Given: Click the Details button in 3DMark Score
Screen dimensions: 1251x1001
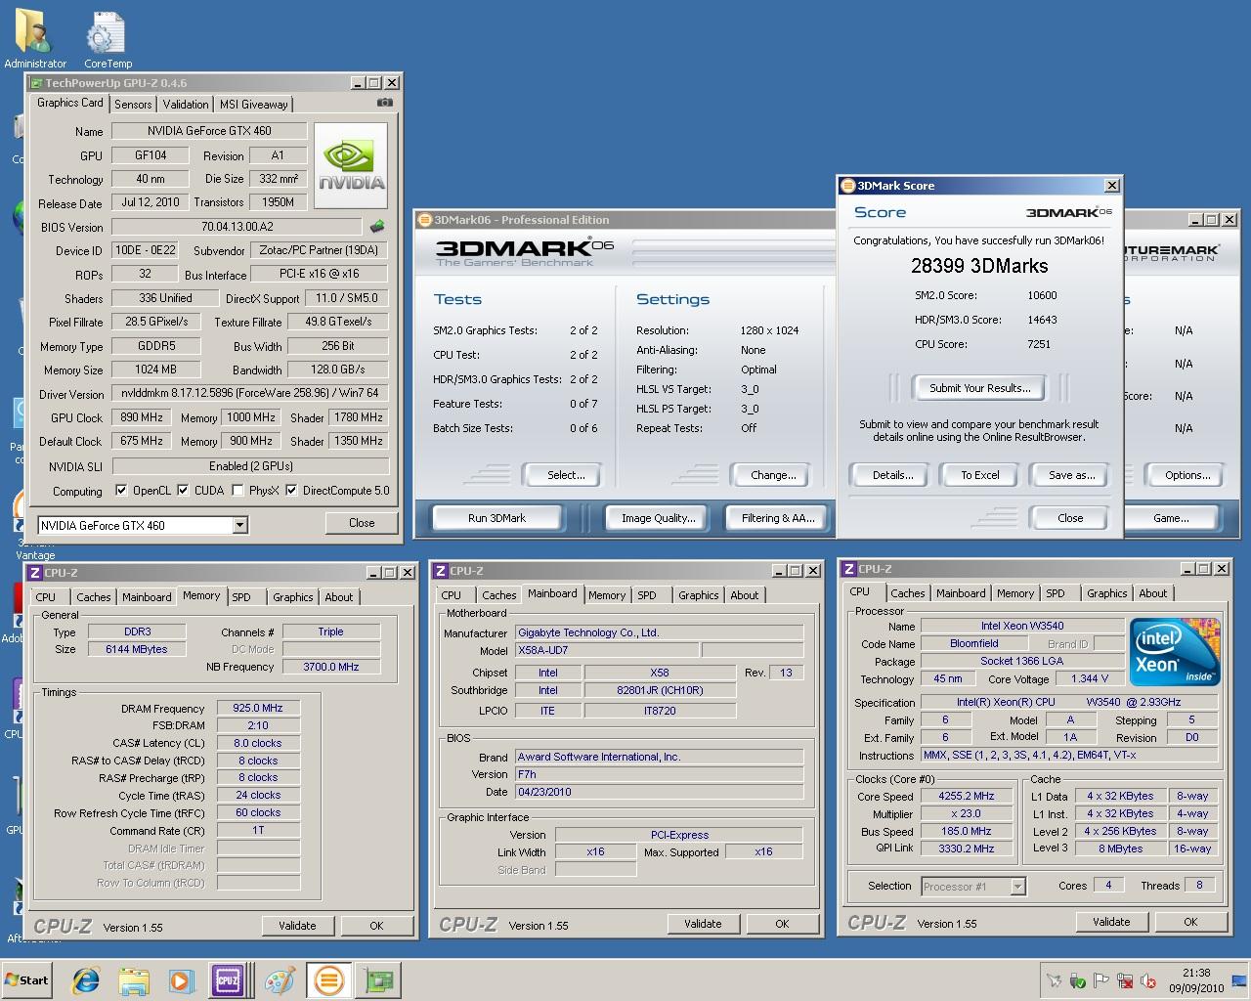Looking at the screenshot, I should pos(892,475).
